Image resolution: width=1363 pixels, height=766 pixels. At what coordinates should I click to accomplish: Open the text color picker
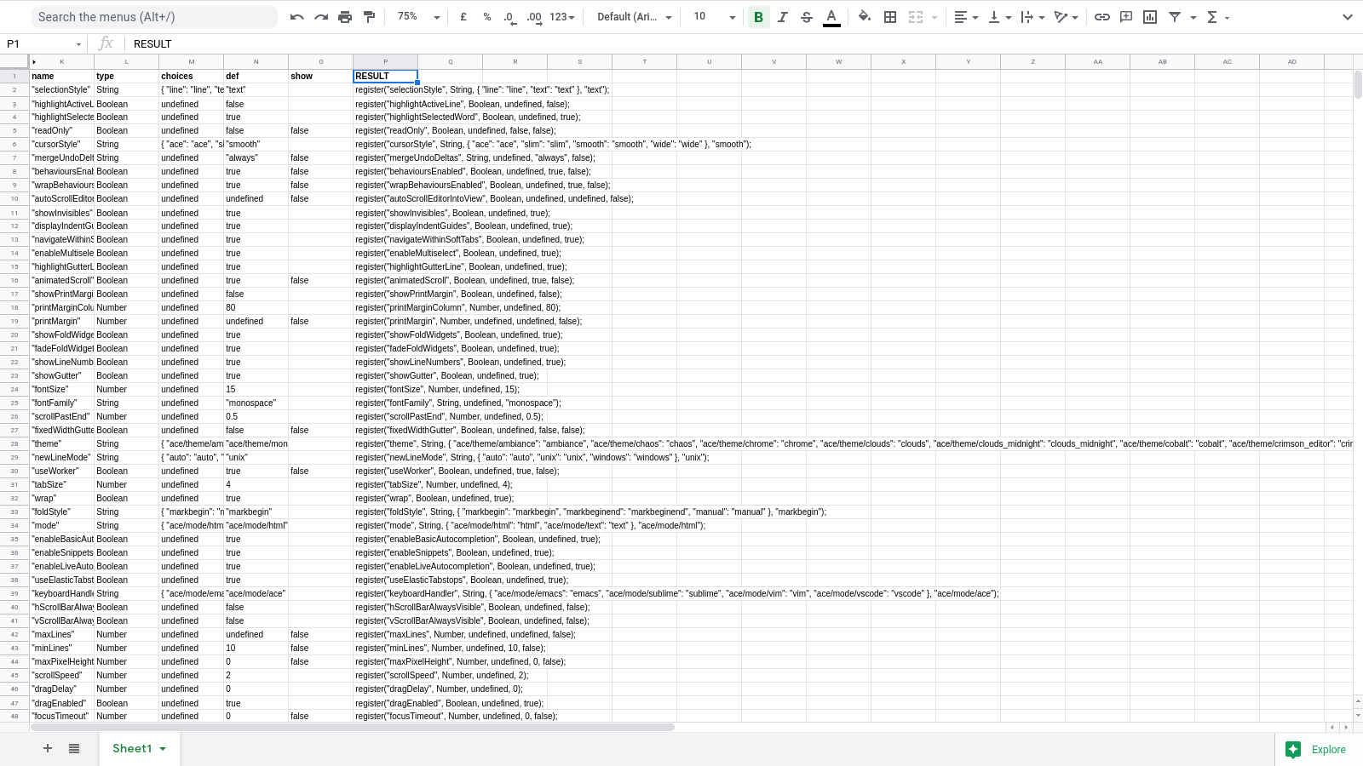(831, 16)
